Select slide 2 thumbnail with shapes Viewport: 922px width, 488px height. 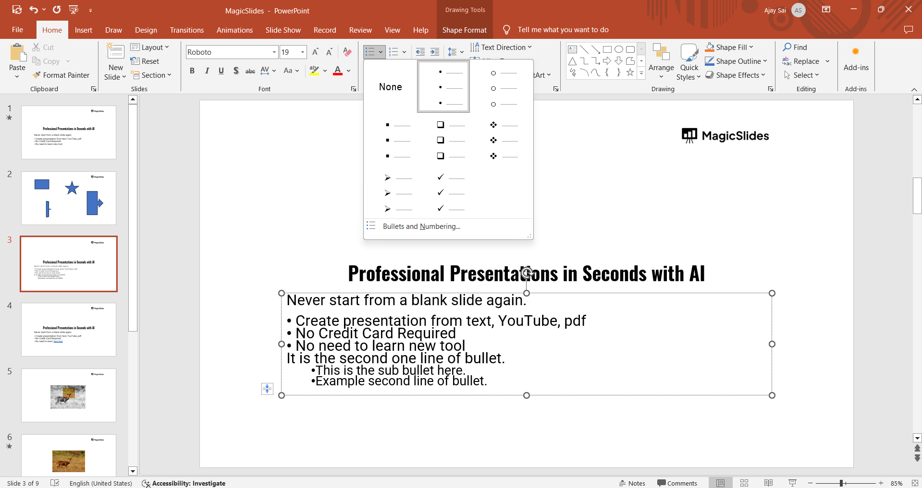coord(69,198)
